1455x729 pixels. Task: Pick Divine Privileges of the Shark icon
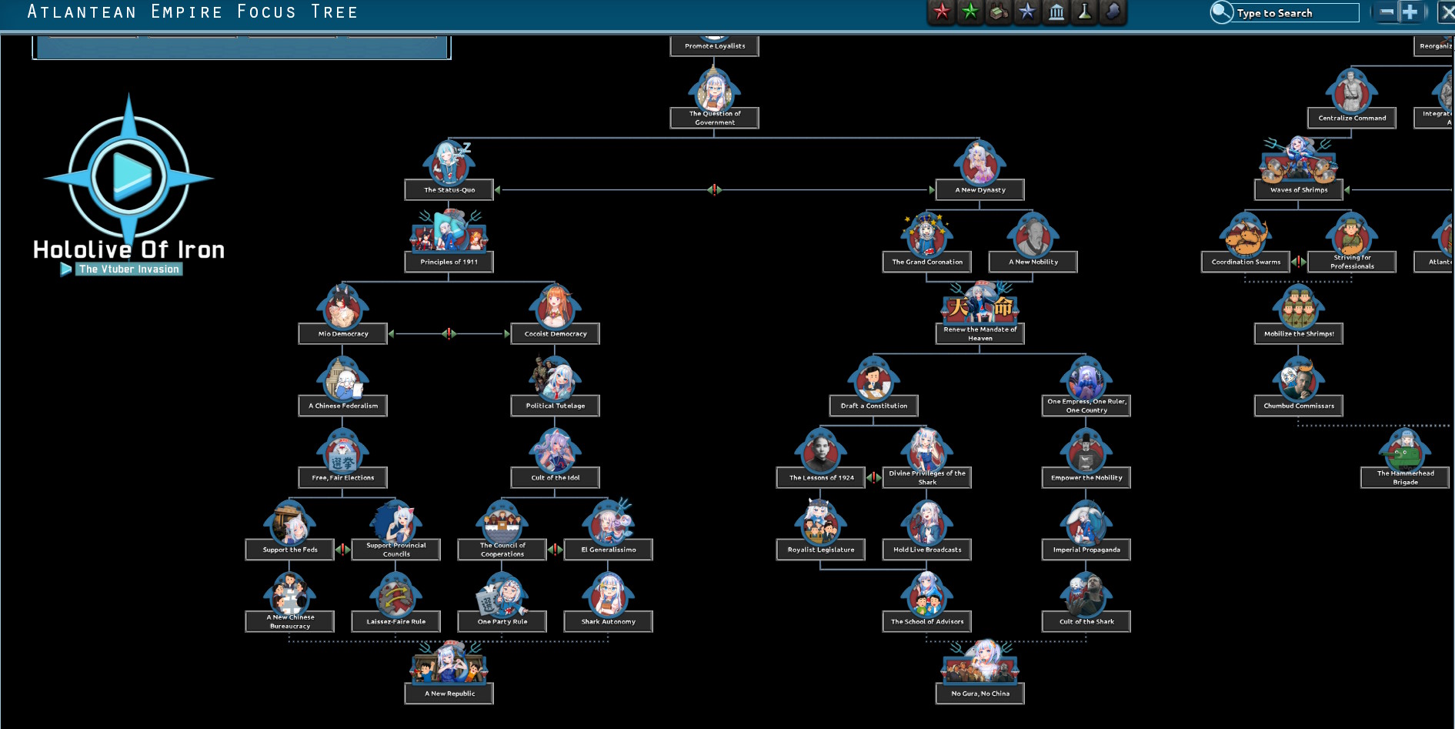(926, 449)
